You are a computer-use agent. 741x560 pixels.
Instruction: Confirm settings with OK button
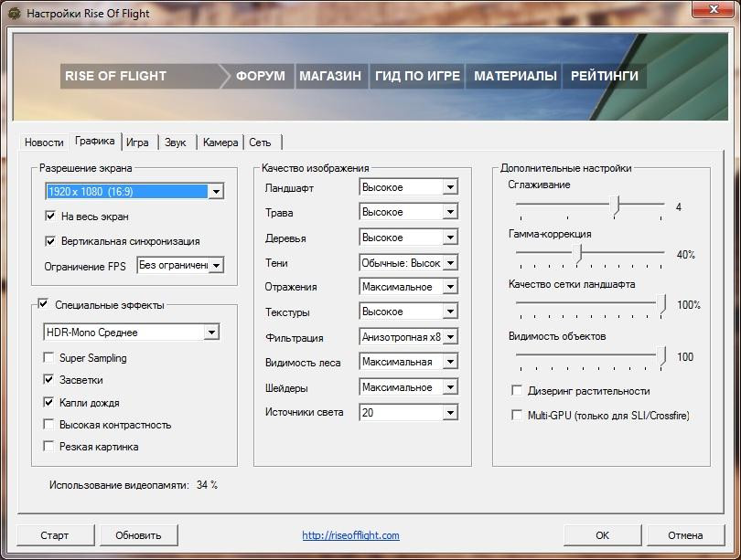coord(602,535)
